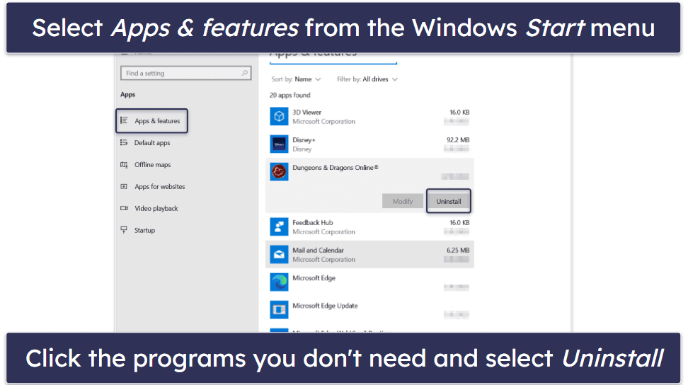Viewport: 688px width, 385px height.
Task: Open Apps & features in the sidebar
Action: coord(151,120)
